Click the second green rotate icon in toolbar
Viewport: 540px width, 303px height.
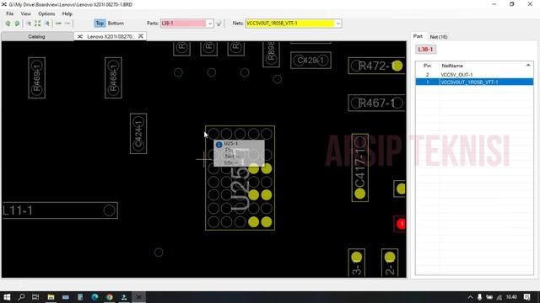[17, 24]
